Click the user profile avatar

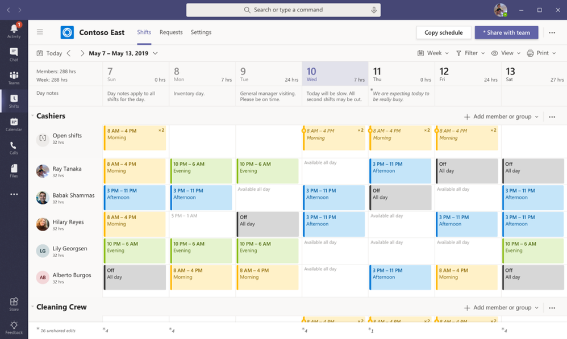(501, 10)
